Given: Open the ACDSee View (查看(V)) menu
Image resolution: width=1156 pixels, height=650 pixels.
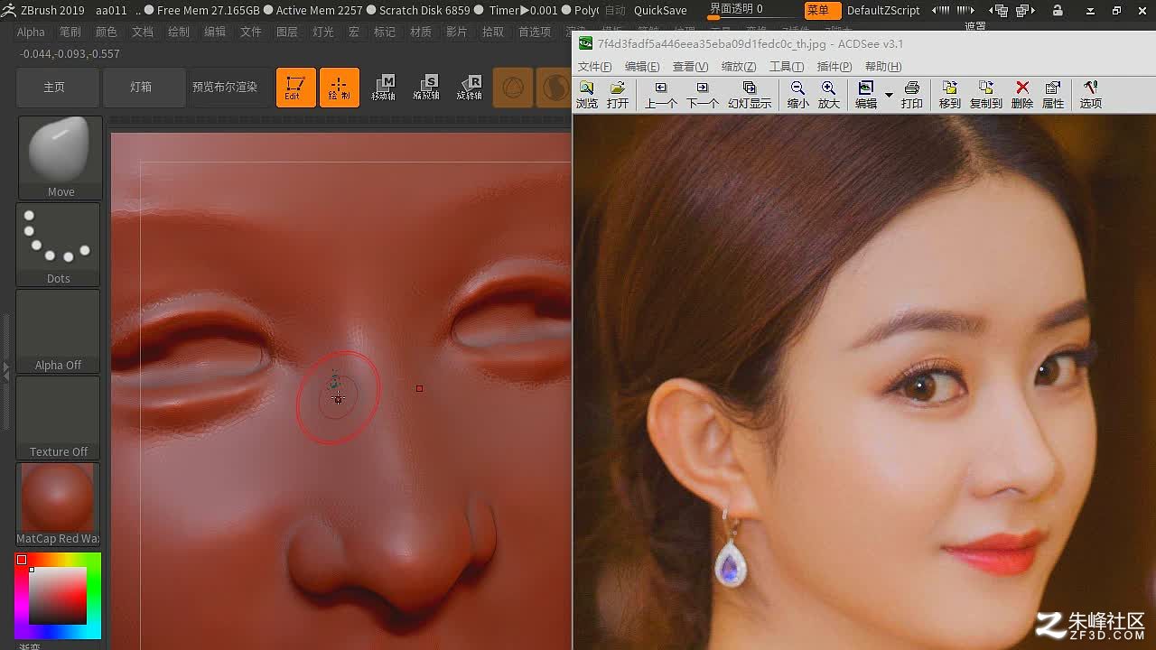Looking at the screenshot, I should [x=690, y=67].
